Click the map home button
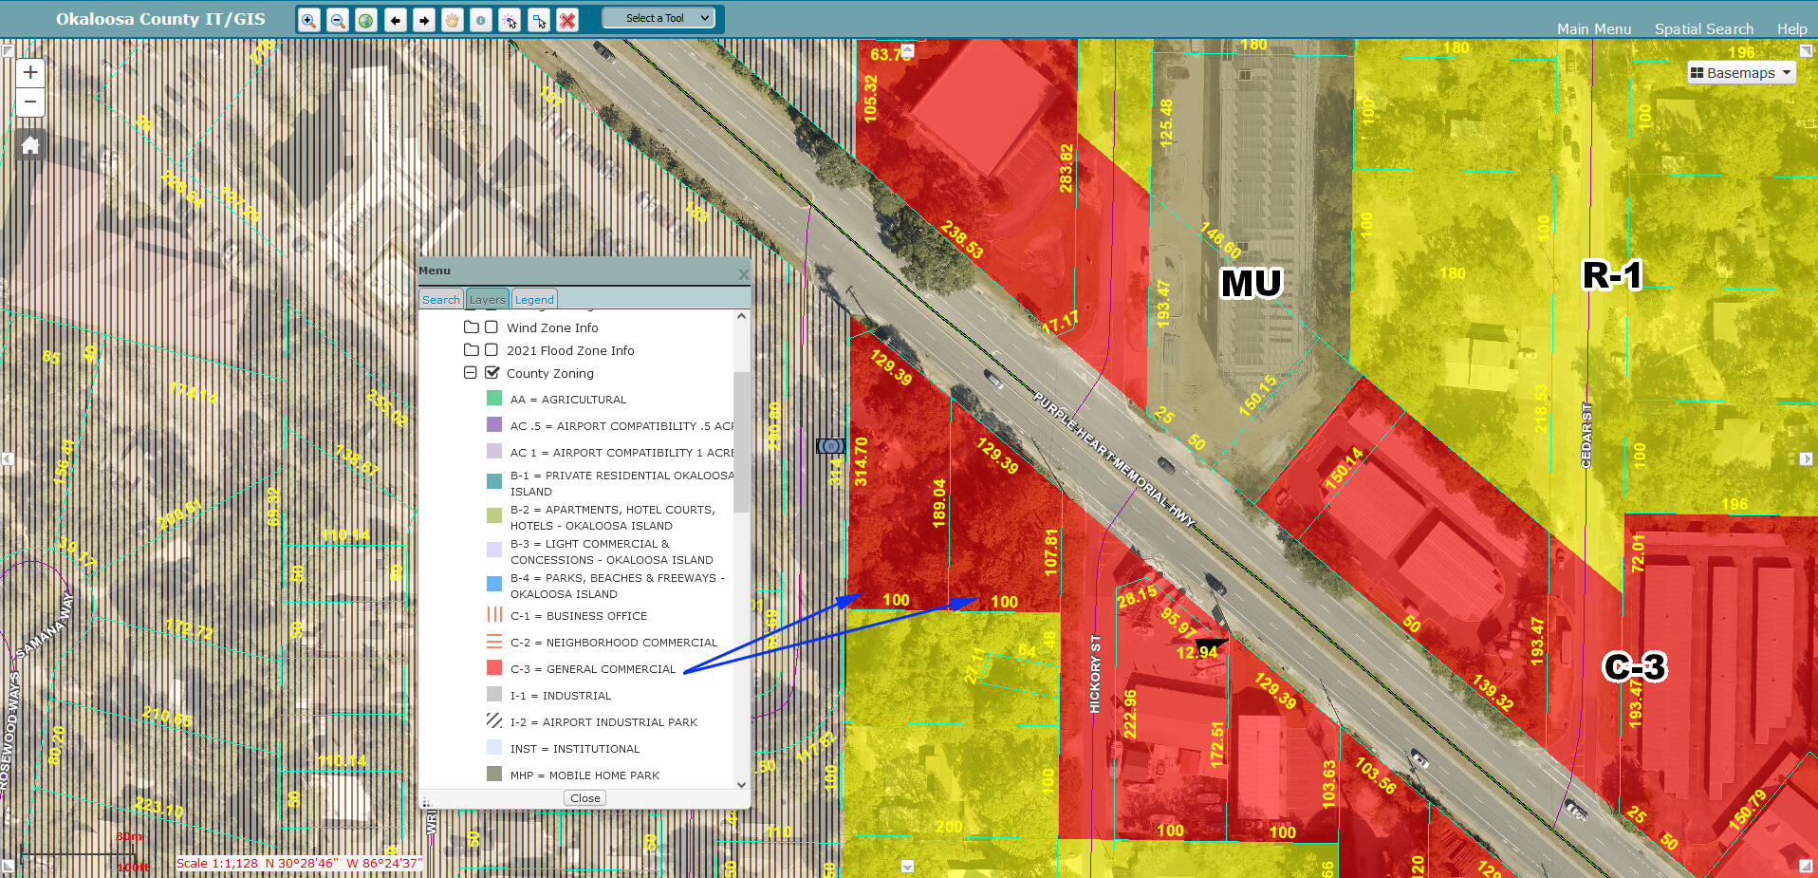Screen dimensions: 1818x878 pos(30,145)
